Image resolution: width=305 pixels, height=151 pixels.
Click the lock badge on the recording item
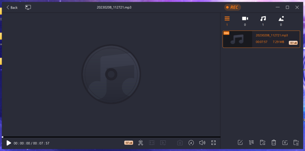(293, 43)
